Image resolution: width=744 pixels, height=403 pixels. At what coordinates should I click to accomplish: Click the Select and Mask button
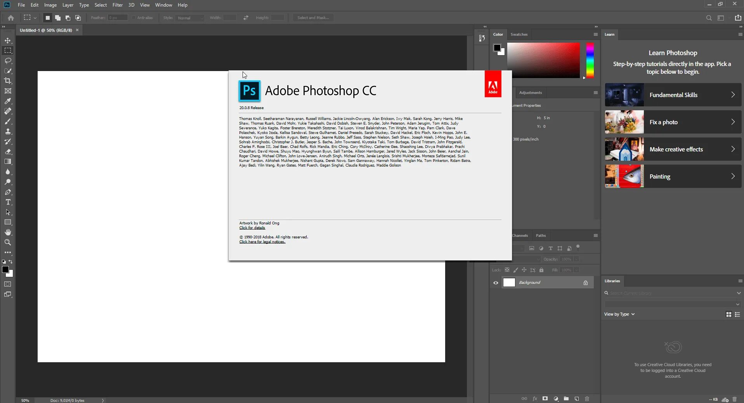(313, 18)
